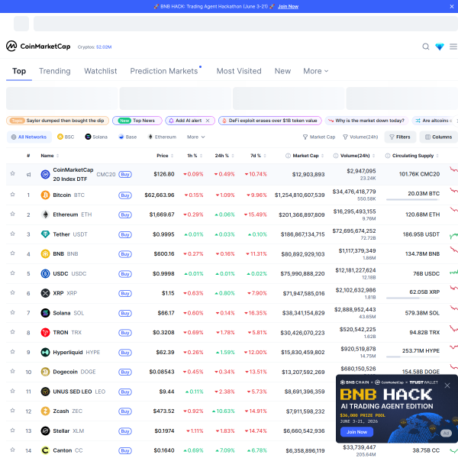Star Ethereum to add to watchlist

point(12,214)
